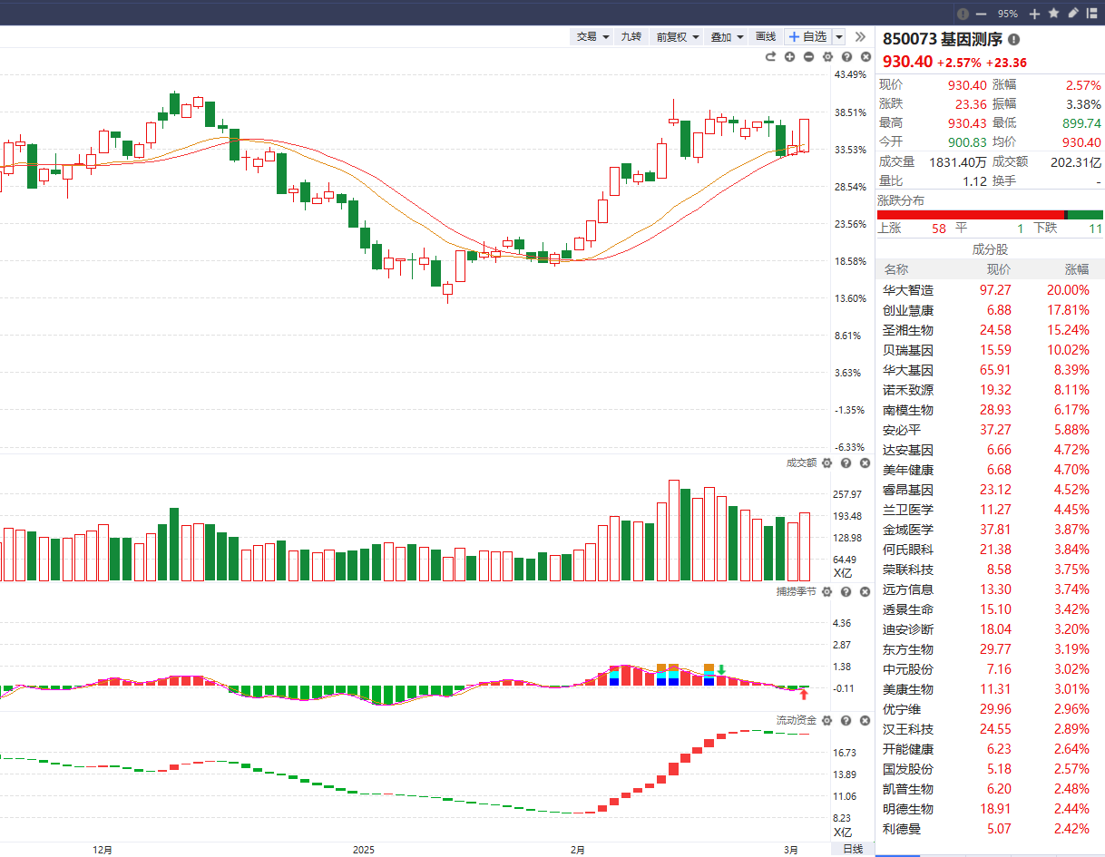Select the 诺禾致源 row
The width and height of the screenshot is (1105, 857).
click(990, 390)
